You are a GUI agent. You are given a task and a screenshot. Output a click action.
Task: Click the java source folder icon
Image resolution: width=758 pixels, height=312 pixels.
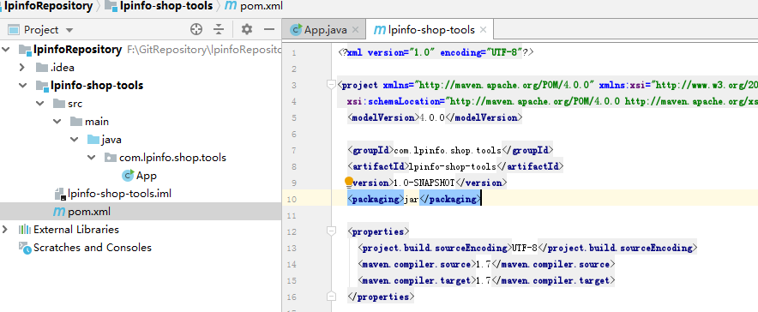point(93,140)
